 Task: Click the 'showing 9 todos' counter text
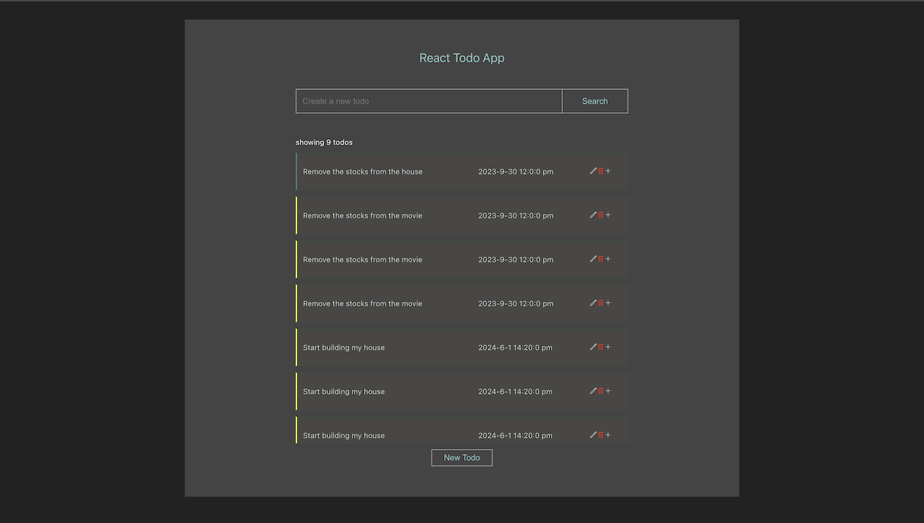(324, 143)
